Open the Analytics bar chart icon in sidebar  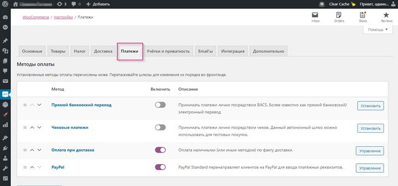tap(5, 125)
